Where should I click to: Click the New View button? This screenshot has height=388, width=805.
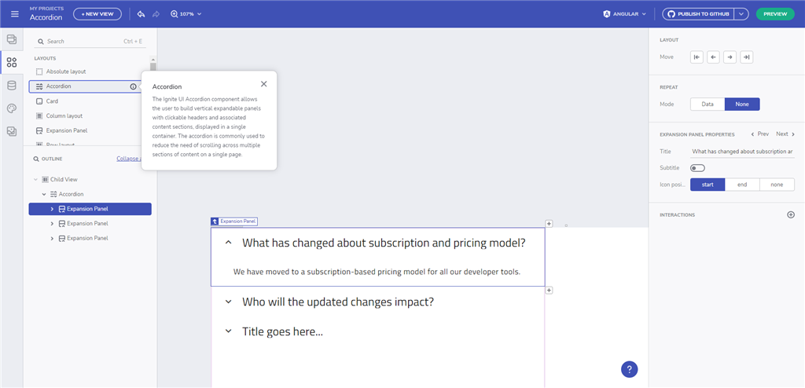97,14
